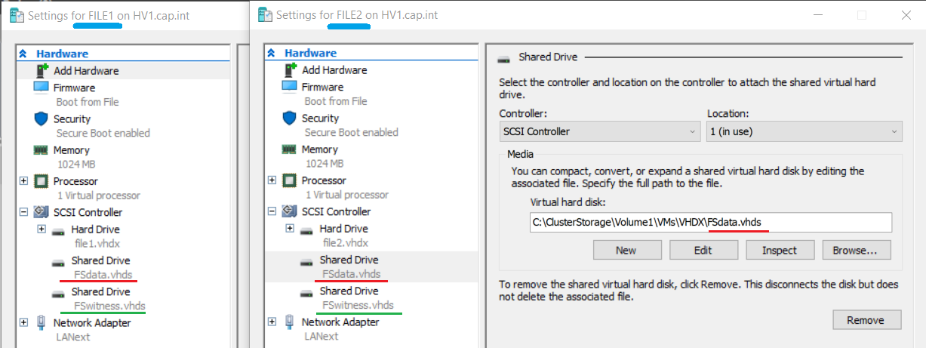Select the FSwitness.vhds shared drive icon in FILE2
The width and height of the screenshot is (926, 348).
(x=307, y=294)
